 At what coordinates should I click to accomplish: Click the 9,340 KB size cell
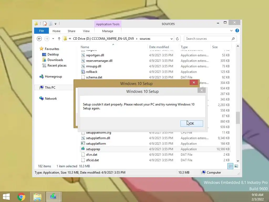(224, 138)
